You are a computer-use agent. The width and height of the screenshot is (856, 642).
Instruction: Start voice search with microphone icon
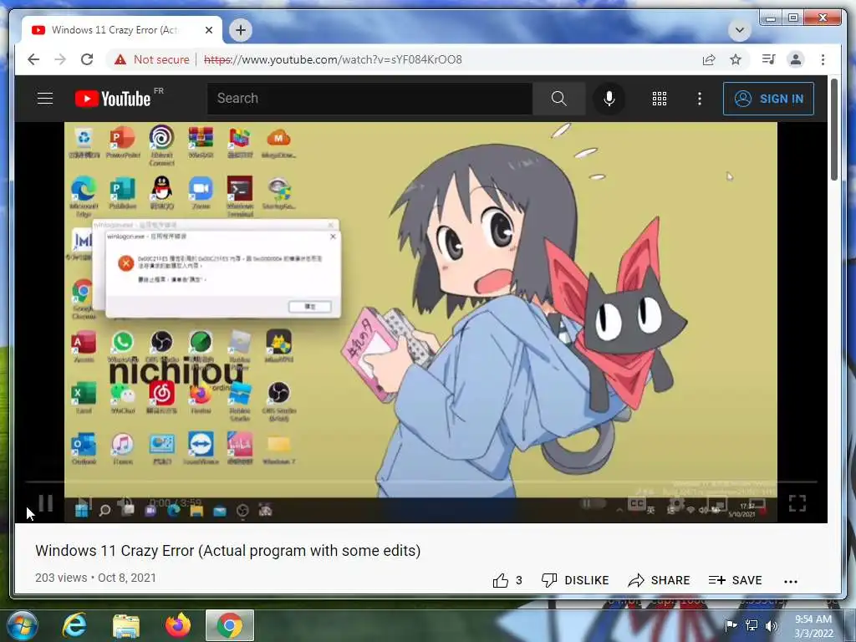coord(609,99)
